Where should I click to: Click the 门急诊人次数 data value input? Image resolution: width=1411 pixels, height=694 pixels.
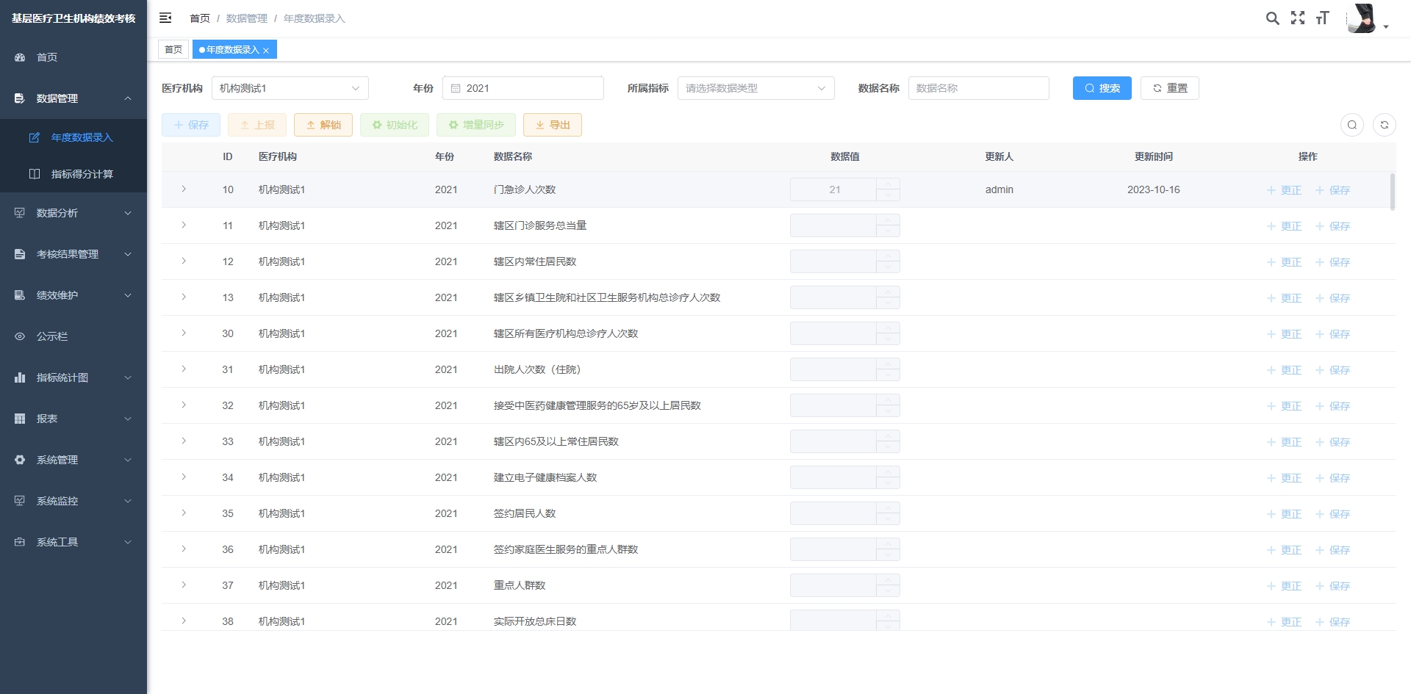[833, 189]
